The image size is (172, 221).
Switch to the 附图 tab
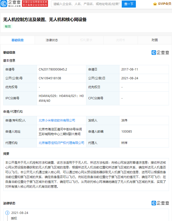pyautogui.click(x=155, y=40)
